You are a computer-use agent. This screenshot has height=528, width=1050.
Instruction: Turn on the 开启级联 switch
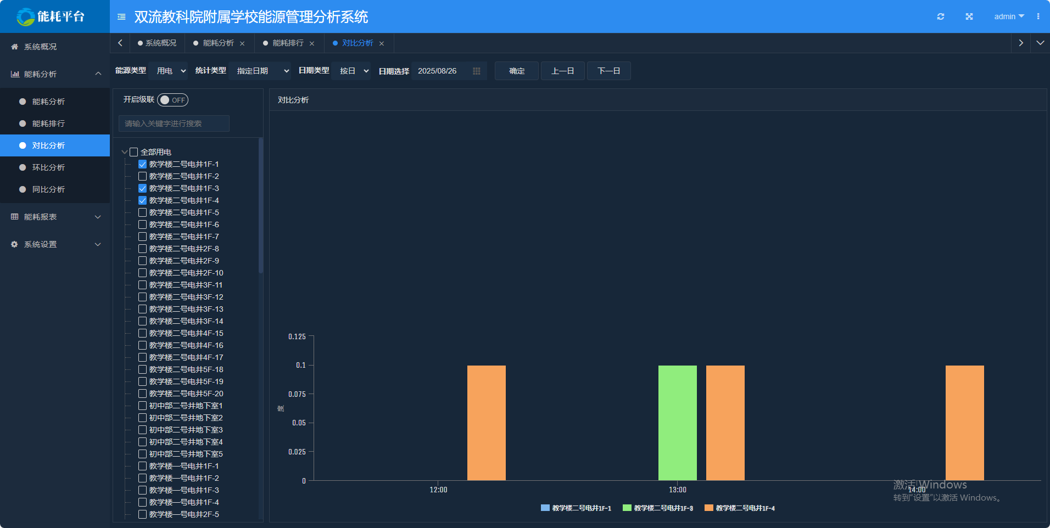[172, 100]
